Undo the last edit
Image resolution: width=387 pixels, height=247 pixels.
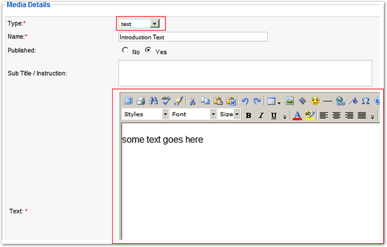245,101
